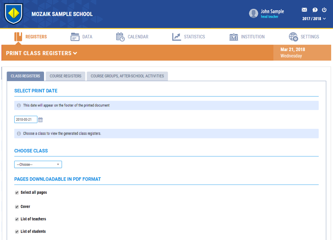Open the messages envelope icon
This screenshot has width=333, height=240.
tap(304, 10)
